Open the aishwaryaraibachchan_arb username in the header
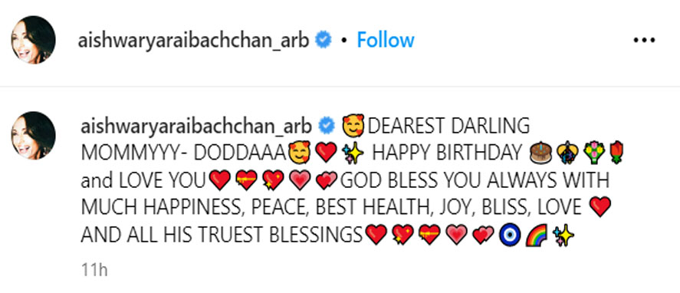Viewport: 680px width, 293px height. [193, 41]
